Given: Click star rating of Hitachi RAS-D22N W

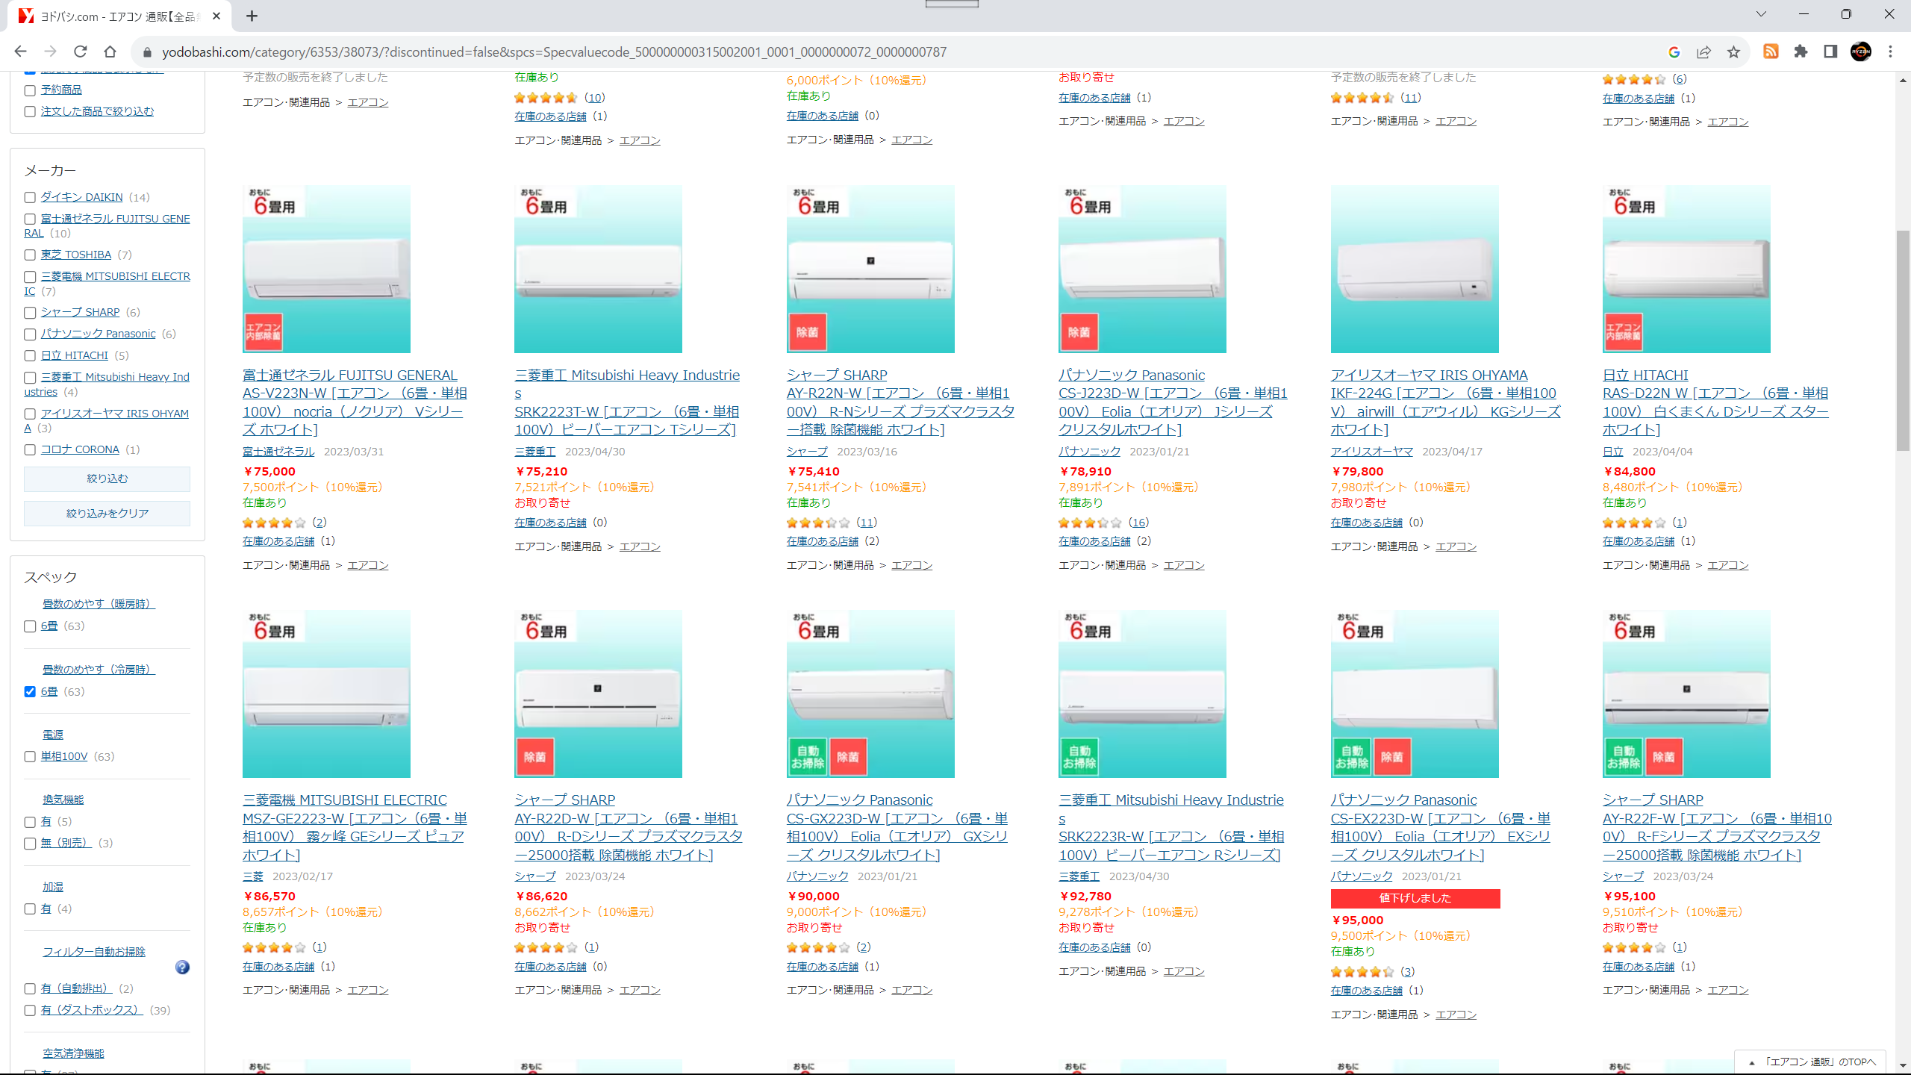Looking at the screenshot, I should click(1634, 523).
